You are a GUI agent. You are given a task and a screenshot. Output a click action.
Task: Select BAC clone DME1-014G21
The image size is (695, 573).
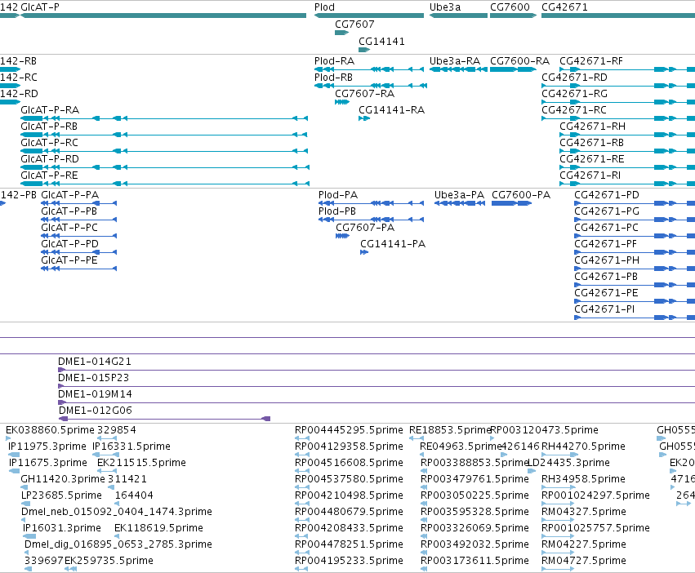(x=95, y=361)
